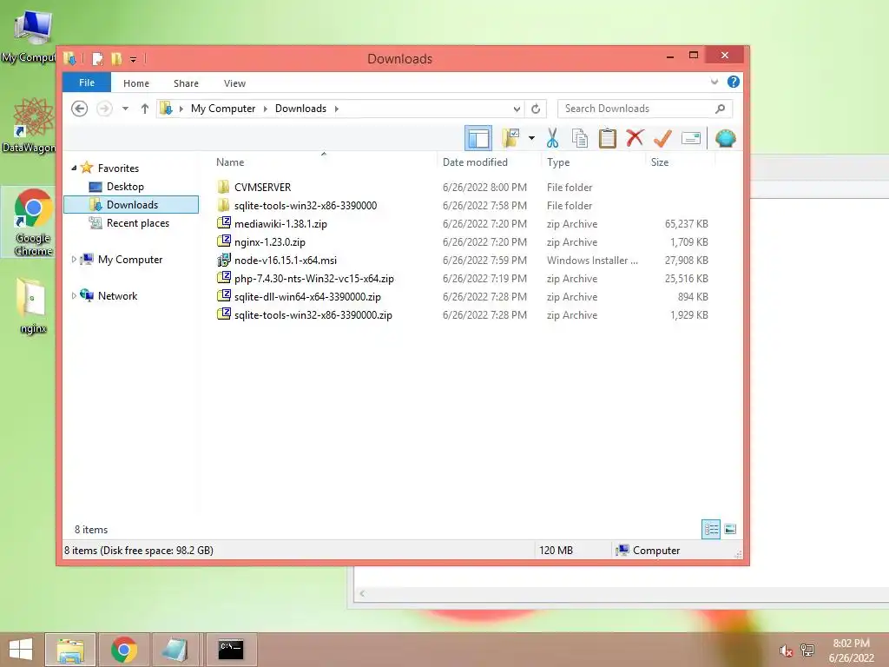
Task: Expand the arrow after My Computer breadcrumb
Action: tap(265, 109)
